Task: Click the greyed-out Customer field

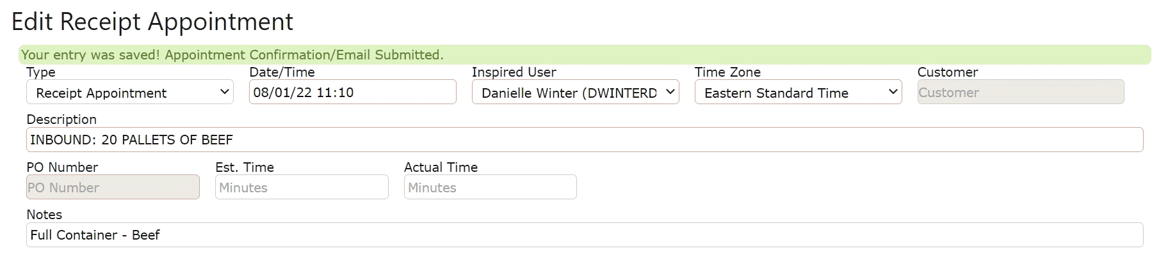Action: (x=1021, y=92)
